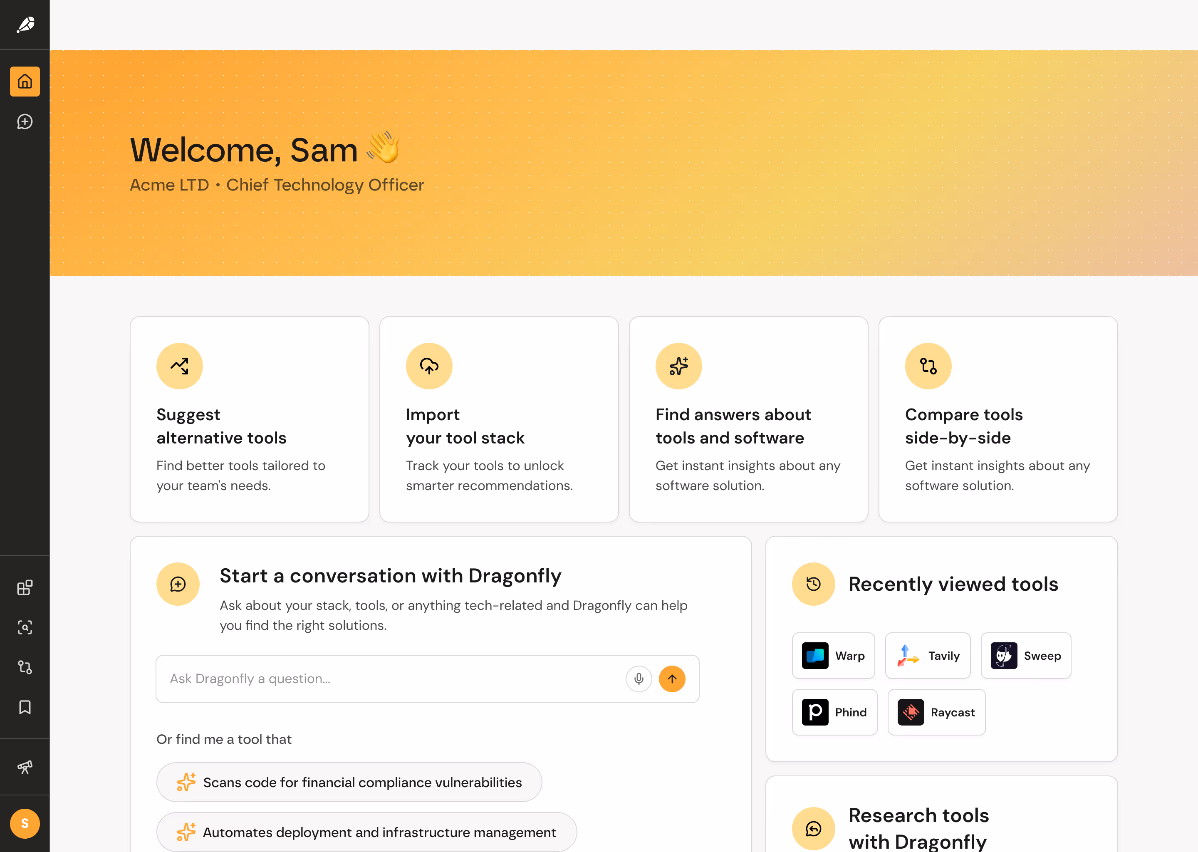This screenshot has width=1198, height=852.
Task: Open the compare tools sidebar icon
Action: pyautogui.click(x=25, y=667)
